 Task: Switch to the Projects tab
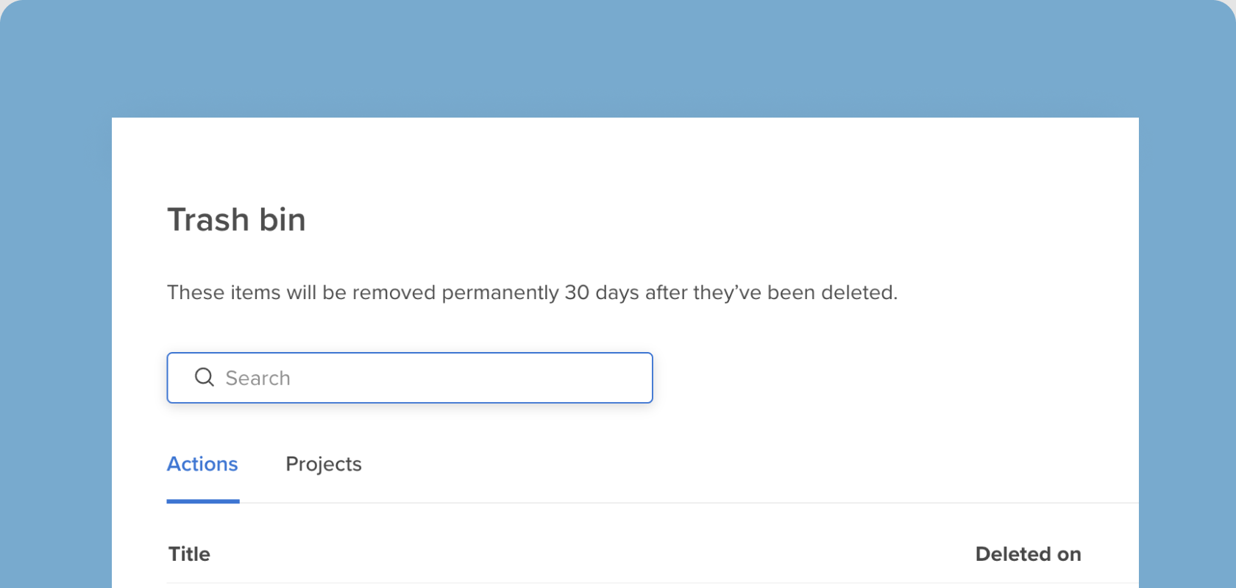(324, 465)
